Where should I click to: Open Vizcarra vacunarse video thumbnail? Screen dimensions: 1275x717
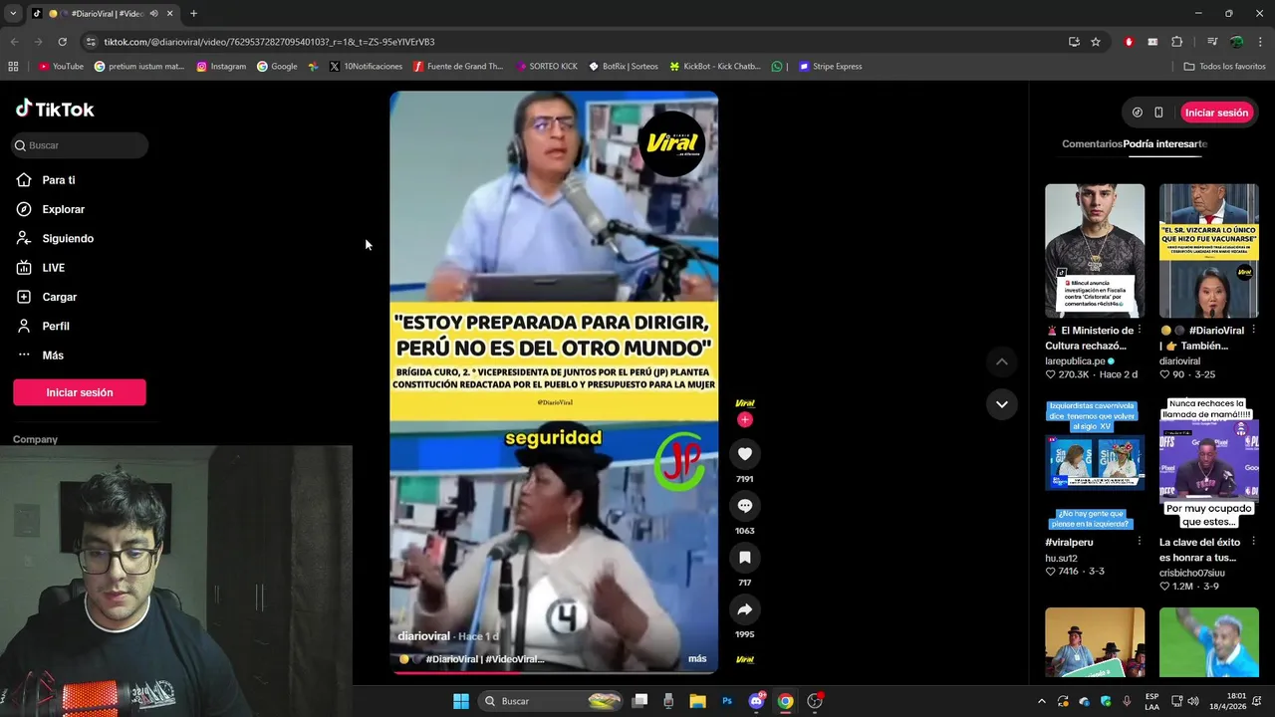tap(1208, 251)
